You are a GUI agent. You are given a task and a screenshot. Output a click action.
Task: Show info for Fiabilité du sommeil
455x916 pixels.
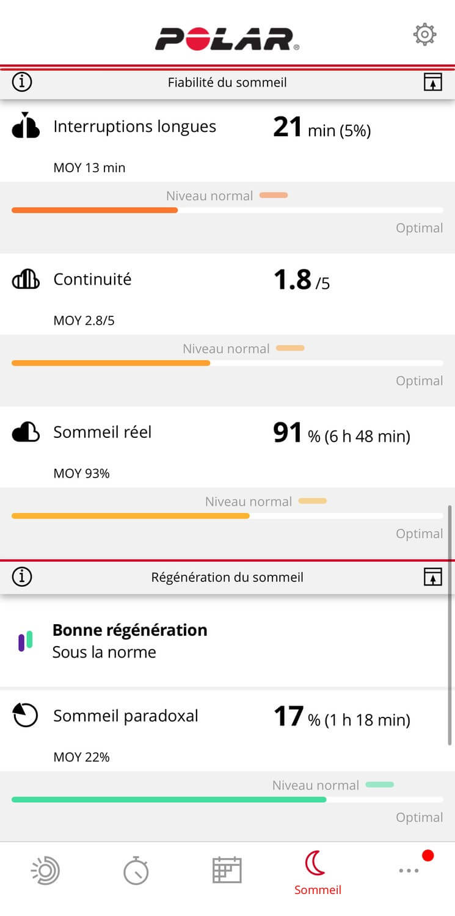coord(22,82)
